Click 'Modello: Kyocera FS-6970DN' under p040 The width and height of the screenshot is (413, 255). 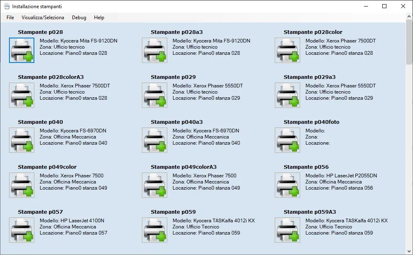coord(73,131)
